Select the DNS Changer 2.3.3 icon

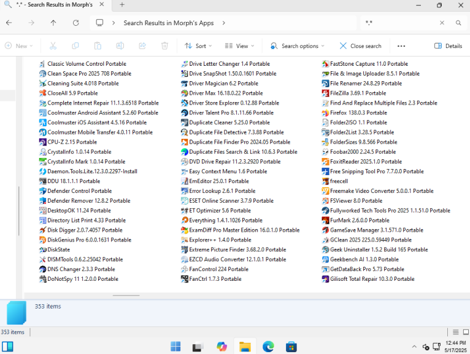42,269
